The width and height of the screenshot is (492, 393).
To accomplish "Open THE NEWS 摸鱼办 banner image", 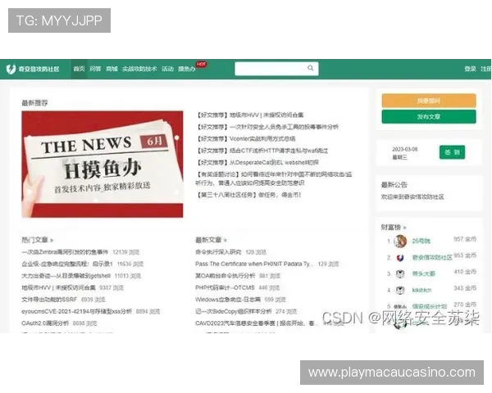I will (x=102, y=164).
